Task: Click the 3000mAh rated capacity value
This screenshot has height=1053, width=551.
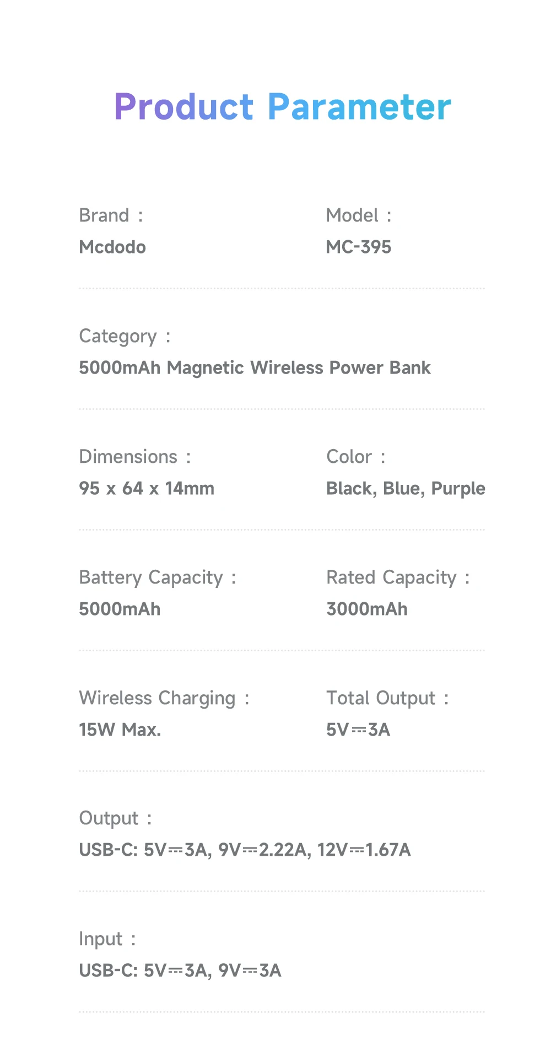Action: (x=367, y=609)
